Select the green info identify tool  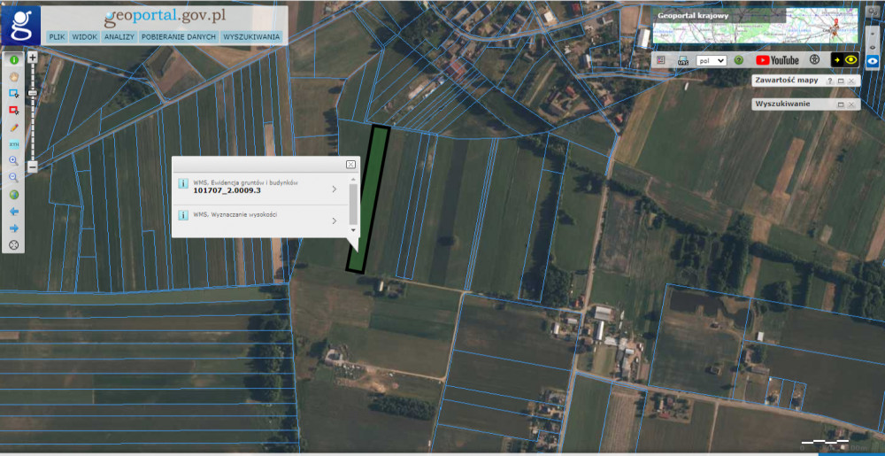coord(14,59)
